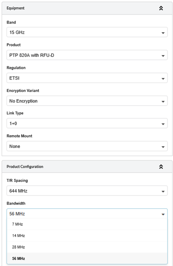Click the Equipment panel header title
Screen dimensions: 173x266
[x=15, y=8]
